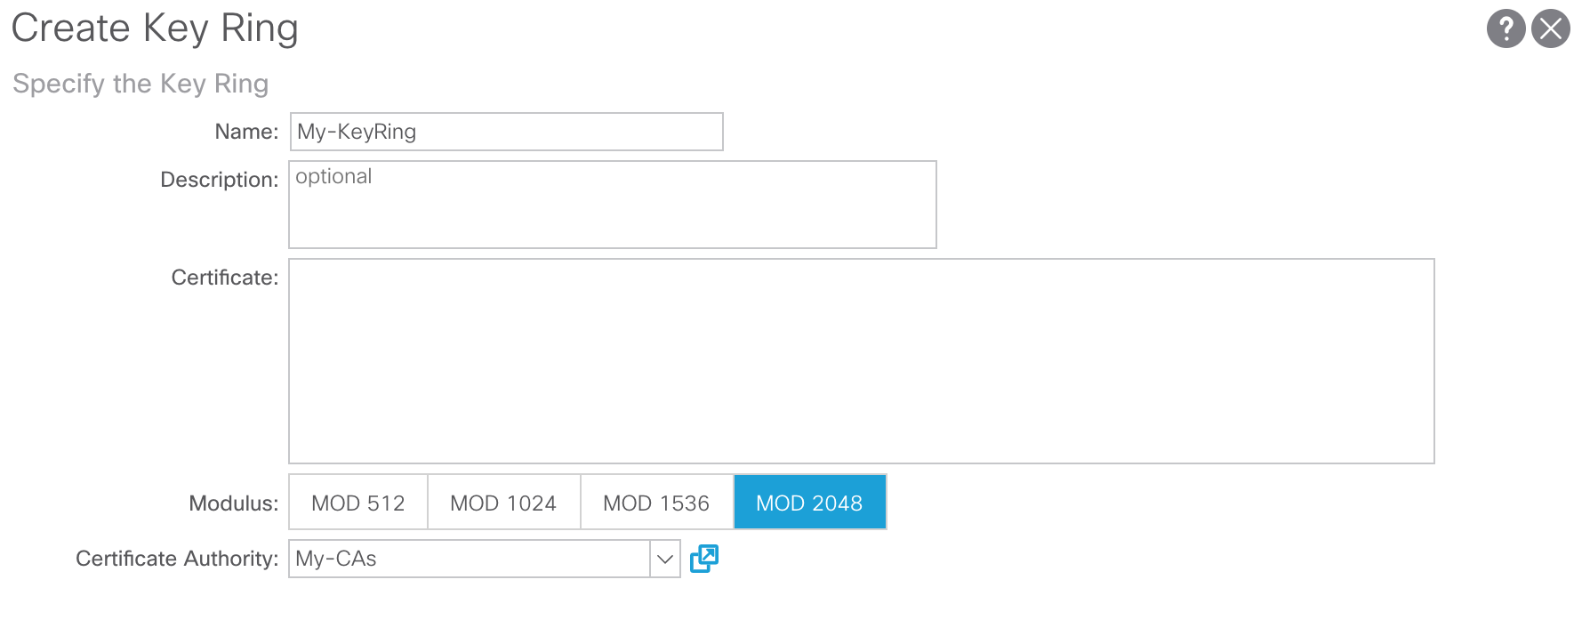The height and width of the screenshot is (628, 1590).
Task: Click the 'Modulus:' field label
Action: [233, 503]
